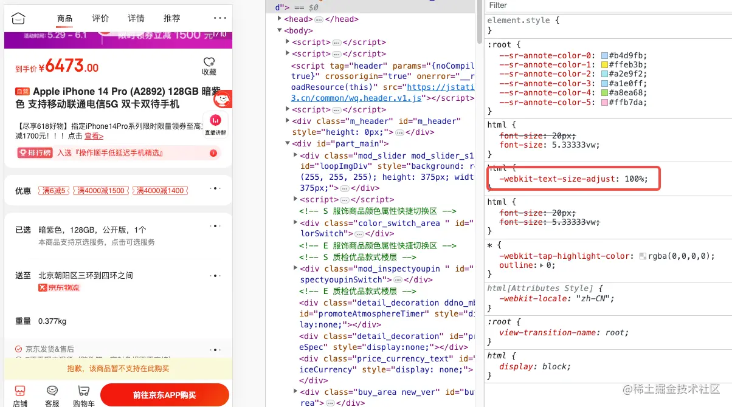Tap the 排行榜 ranking badge
This screenshot has width=732, height=407.
point(35,153)
